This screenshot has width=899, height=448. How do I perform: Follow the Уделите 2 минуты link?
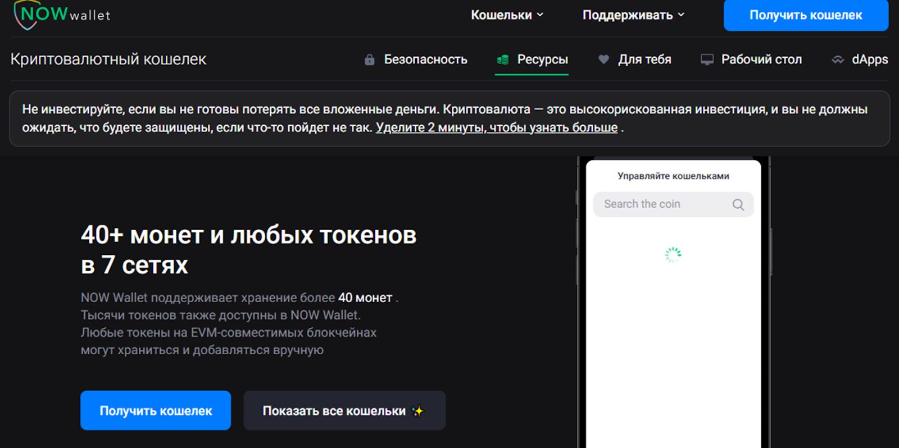click(x=497, y=127)
